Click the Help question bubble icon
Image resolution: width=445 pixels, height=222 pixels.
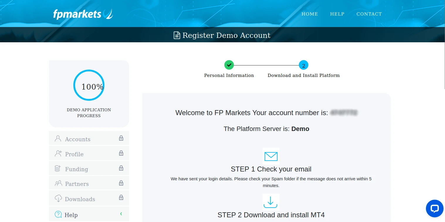pos(58,214)
